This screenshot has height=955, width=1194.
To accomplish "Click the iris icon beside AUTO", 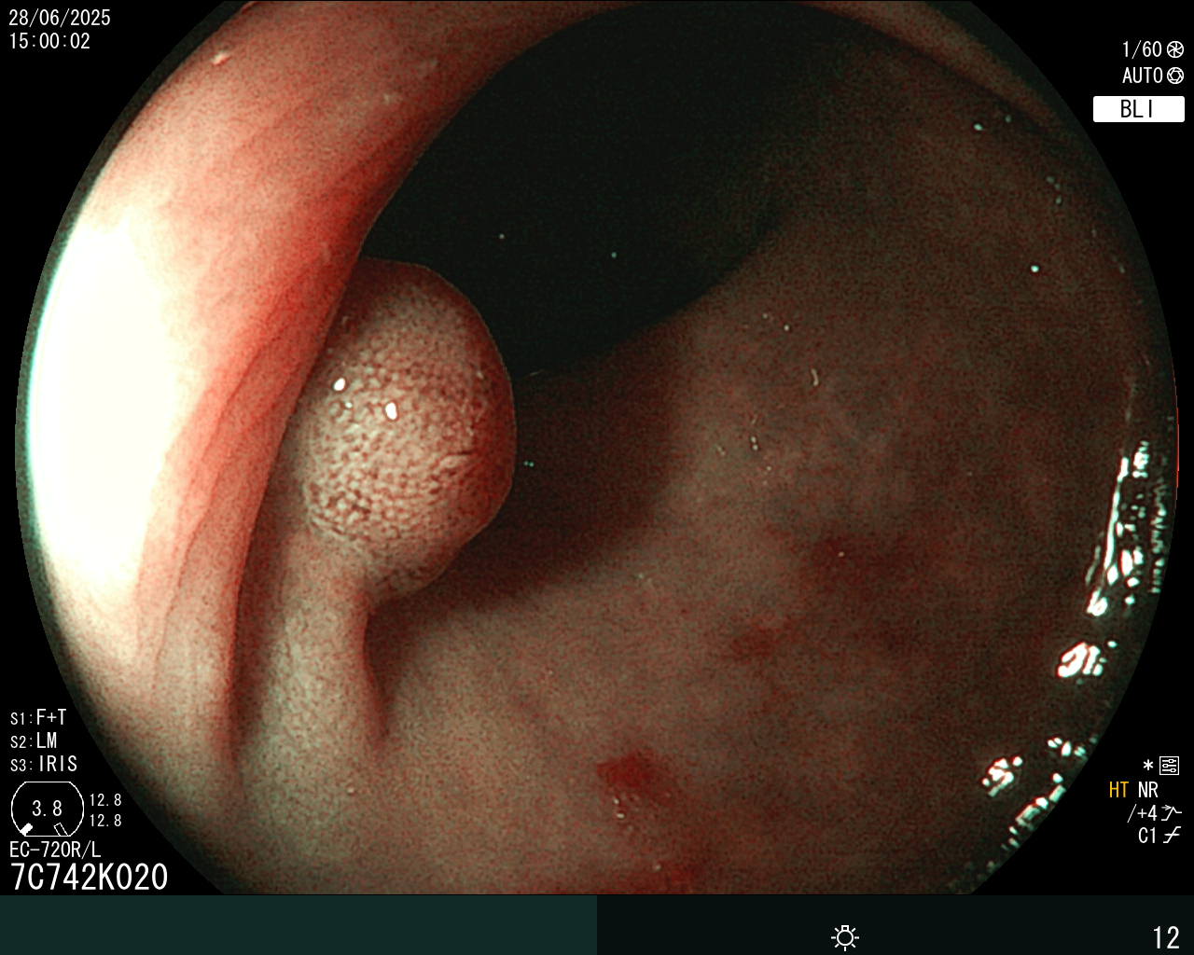I will click(x=1175, y=76).
